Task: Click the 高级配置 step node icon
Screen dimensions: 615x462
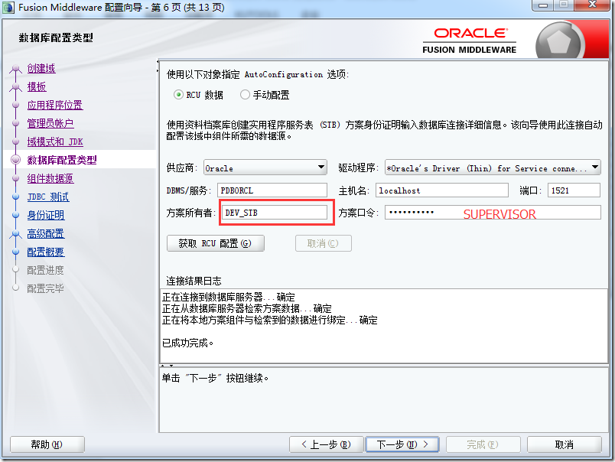Action: pyautogui.click(x=16, y=234)
